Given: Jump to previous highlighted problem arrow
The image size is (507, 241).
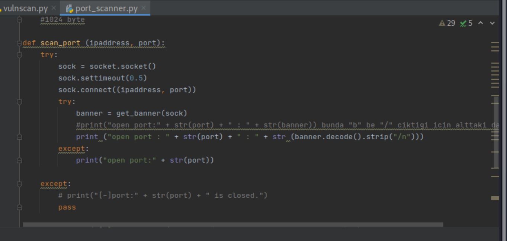Looking at the screenshot, I should pos(481,23).
